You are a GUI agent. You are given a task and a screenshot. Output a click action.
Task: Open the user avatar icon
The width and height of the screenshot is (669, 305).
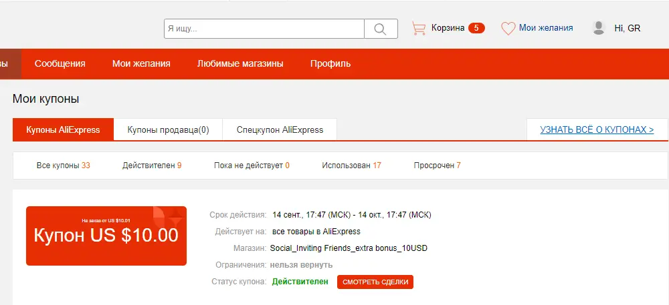point(599,28)
